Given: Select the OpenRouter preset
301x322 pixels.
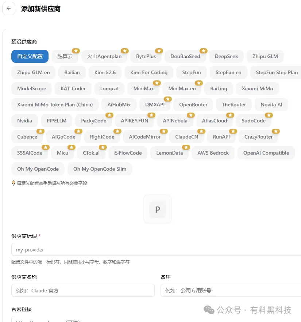Looking at the screenshot, I should (x=193, y=105).
